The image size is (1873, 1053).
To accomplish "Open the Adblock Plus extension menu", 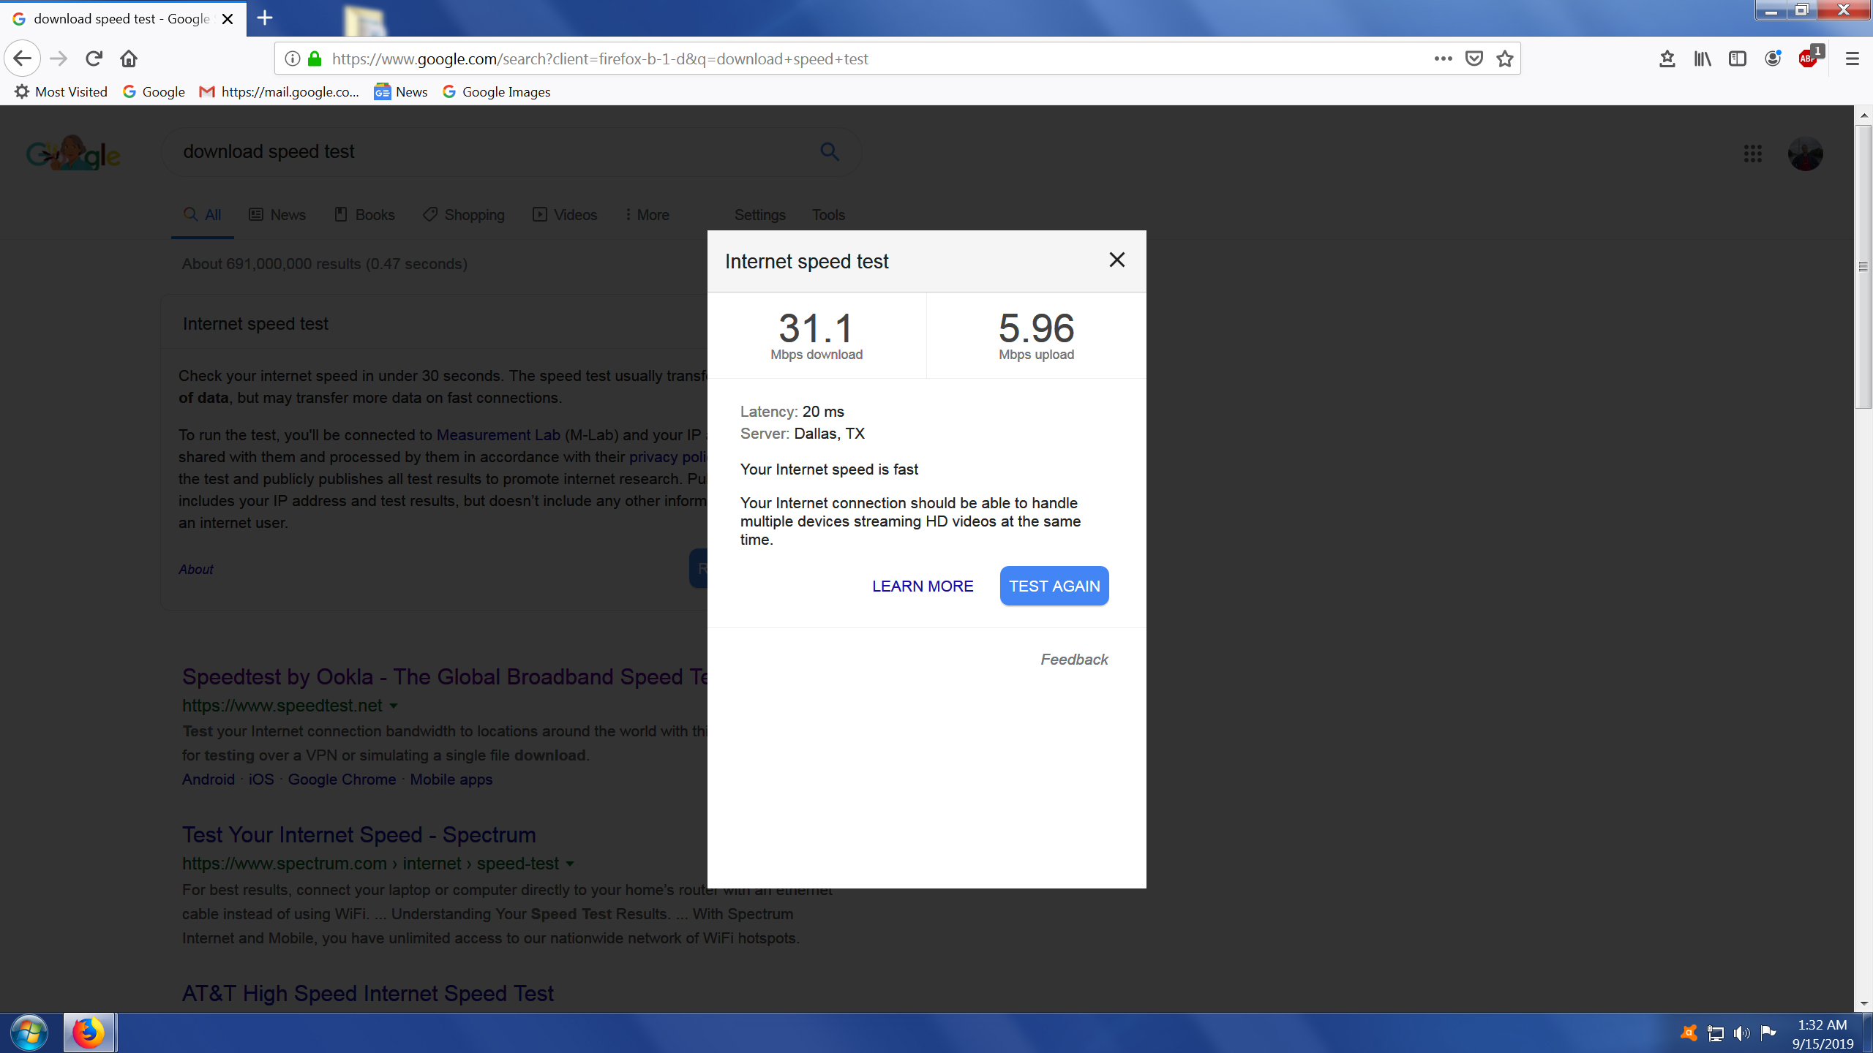I will pyautogui.click(x=1809, y=58).
